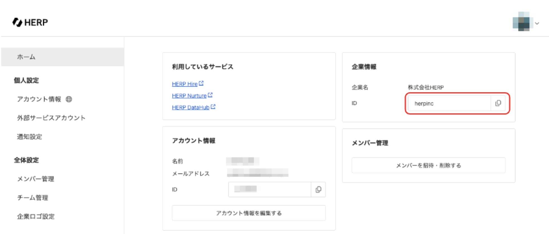The image size is (549, 234).
Task: Open 外部サービスアカウント in the sidebar
Action: tap(51, 118)
